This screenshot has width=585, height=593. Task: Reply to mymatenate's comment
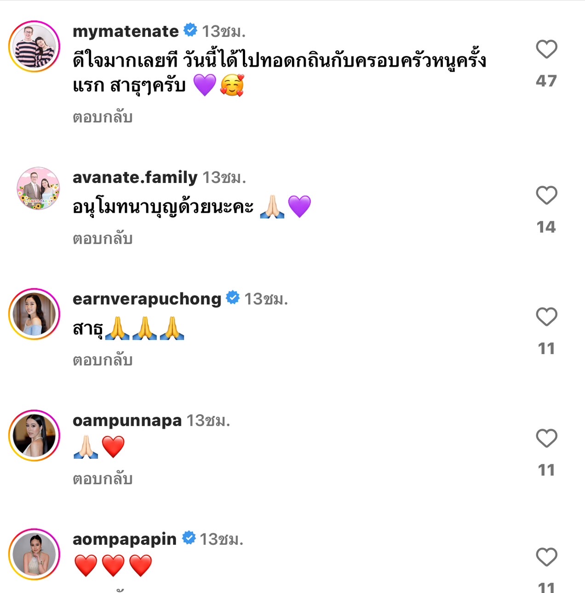tap(103, 117)
